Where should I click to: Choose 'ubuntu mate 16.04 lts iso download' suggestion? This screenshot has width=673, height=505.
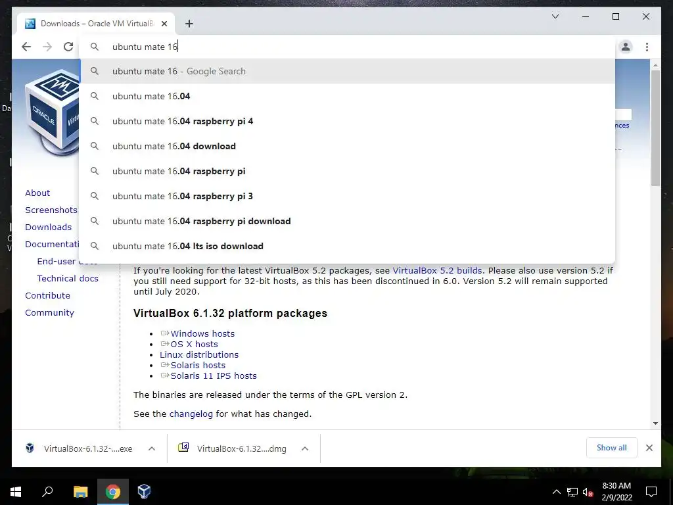(348, 246)
